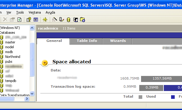
Task: Click the tree horizontal scrollbar thumb
Action: [7, 99]
